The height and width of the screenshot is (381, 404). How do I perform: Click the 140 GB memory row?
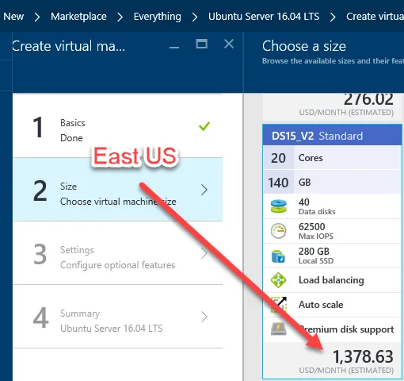332,182
